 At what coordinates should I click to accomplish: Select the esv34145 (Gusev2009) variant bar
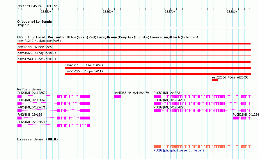(x=134, y=50)
